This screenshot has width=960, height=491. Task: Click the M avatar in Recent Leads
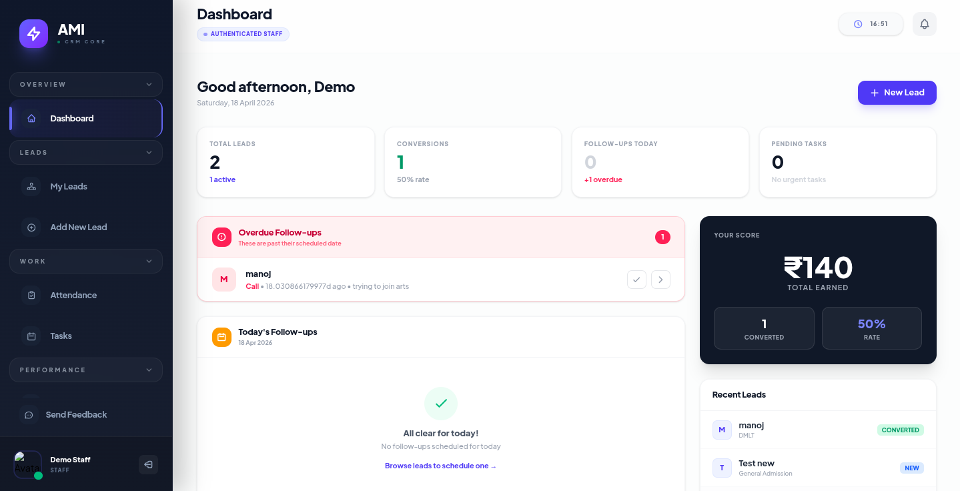tap(722, 430)
